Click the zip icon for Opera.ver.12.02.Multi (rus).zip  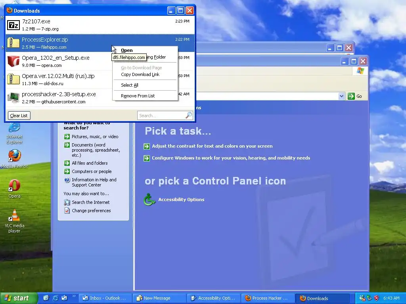(13, 79)
